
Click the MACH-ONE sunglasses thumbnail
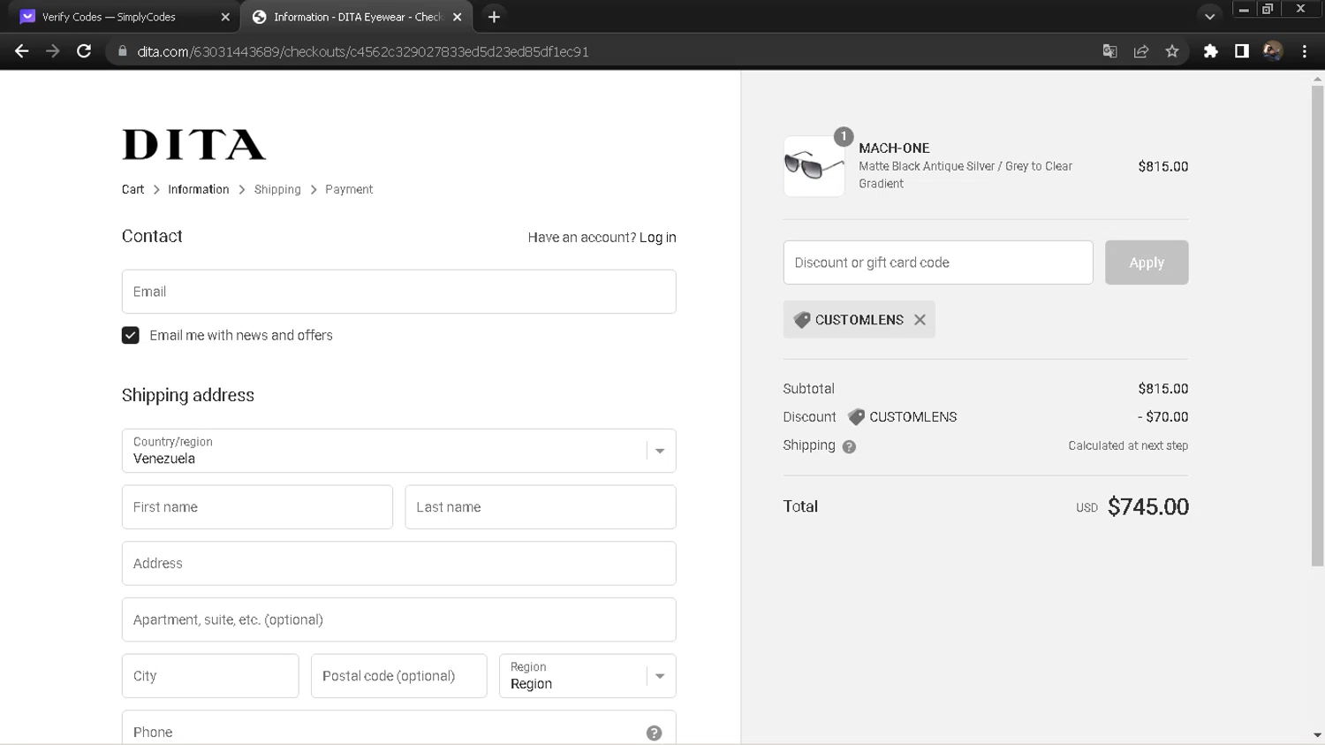[x=814, y=166]
